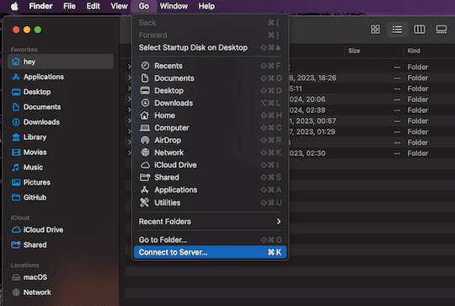Click Pictures icon in sidebar
Viewport: 455px width, 306px height.
[16, 182]
